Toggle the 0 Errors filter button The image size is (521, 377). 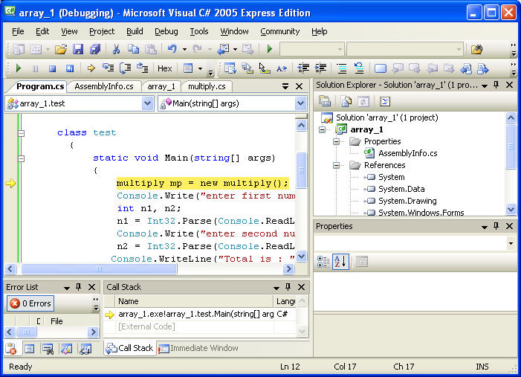30,303
